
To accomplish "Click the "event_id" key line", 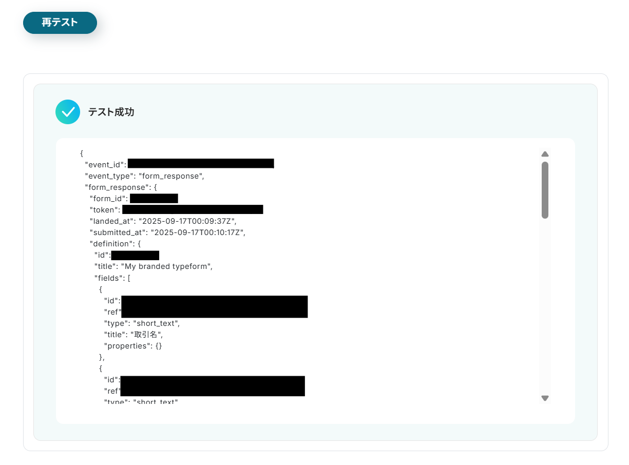I will point(179,164).
